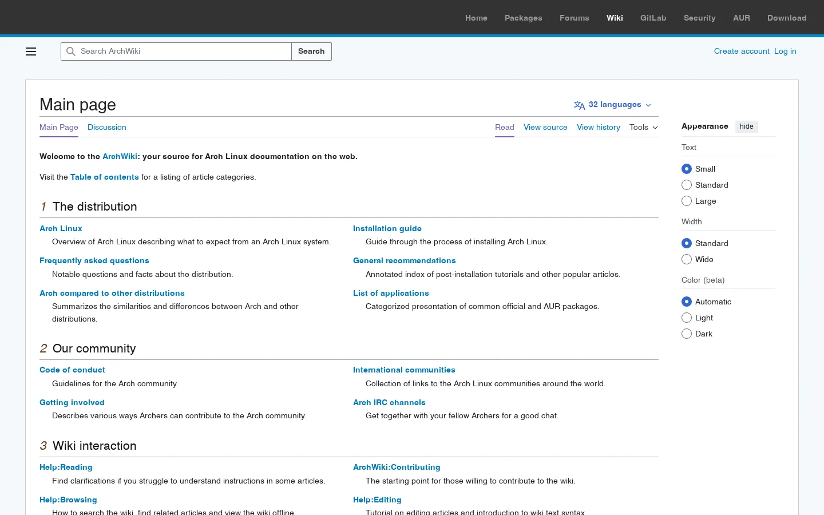
Task: Open the Tools dropdown menu
Action: (644, 128)
